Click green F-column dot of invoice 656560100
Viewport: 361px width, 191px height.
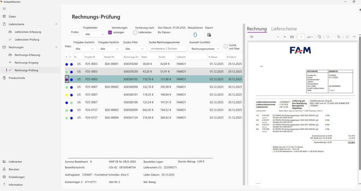click(x=71, y=102)
